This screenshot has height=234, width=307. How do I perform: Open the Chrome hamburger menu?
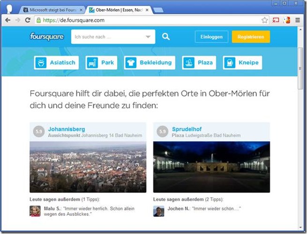point(298,20)
